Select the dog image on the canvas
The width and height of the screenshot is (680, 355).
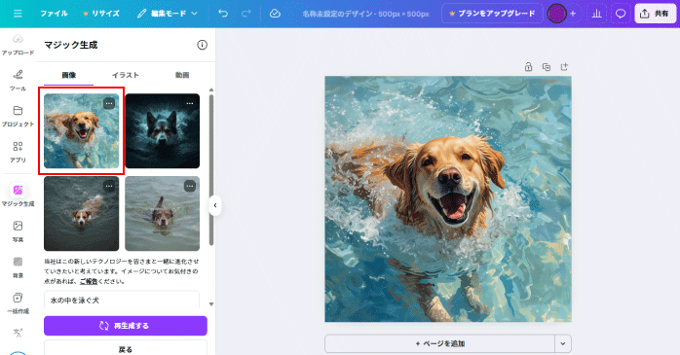448,199
